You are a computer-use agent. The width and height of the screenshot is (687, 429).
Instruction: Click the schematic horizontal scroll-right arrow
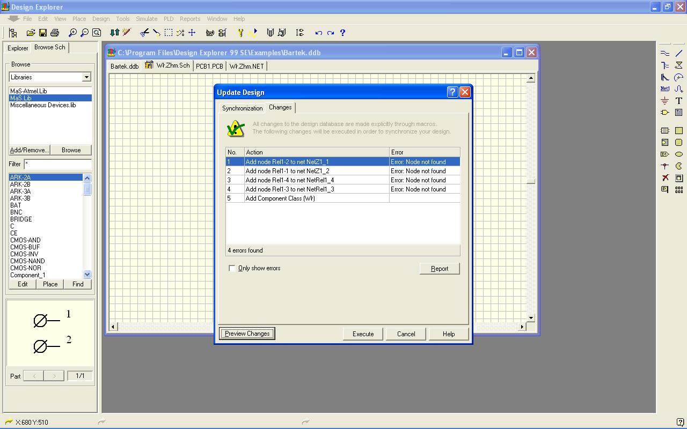[x=522, y=327]
